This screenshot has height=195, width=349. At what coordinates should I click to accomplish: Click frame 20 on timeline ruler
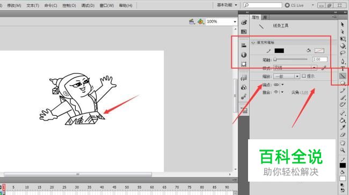(x=52, y=187)
